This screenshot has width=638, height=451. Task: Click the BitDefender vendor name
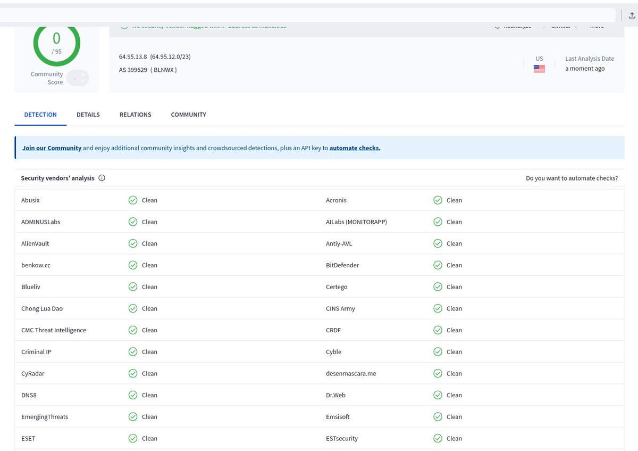(342, 265)
